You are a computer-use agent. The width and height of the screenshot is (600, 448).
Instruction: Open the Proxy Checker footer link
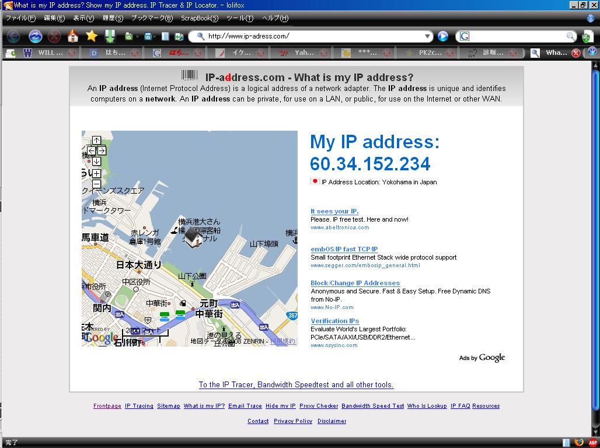click(x=319, y=406)
